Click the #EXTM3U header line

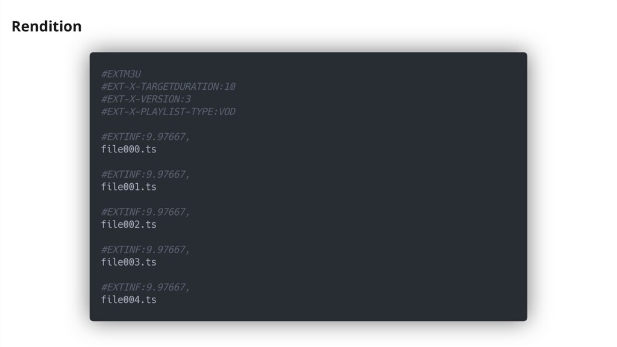click(121, 74)
